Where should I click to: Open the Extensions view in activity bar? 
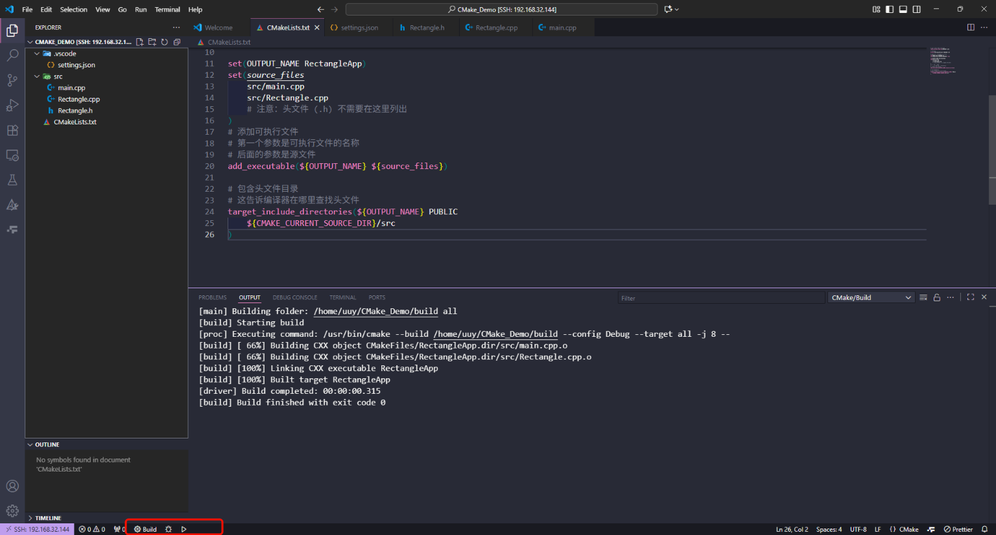(x=12, y=130)
